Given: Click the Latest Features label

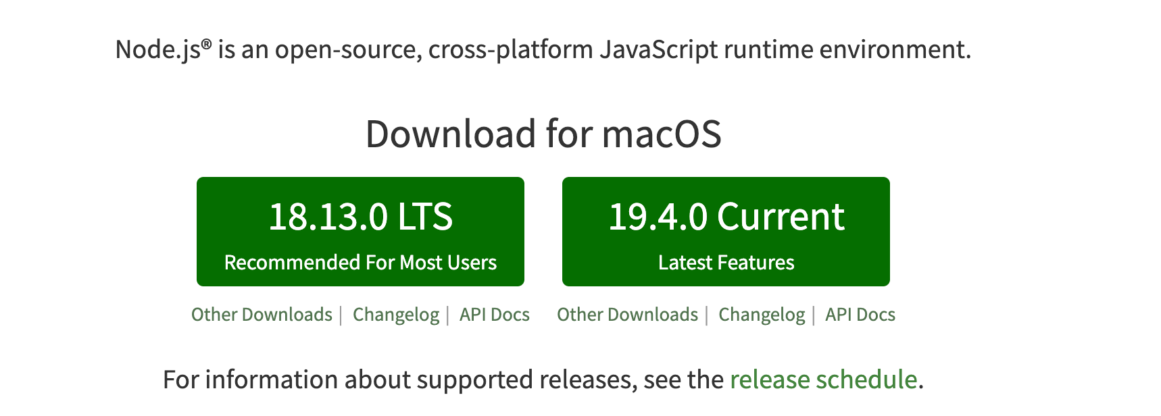Looking at the screenshot, I should (726, 262).
